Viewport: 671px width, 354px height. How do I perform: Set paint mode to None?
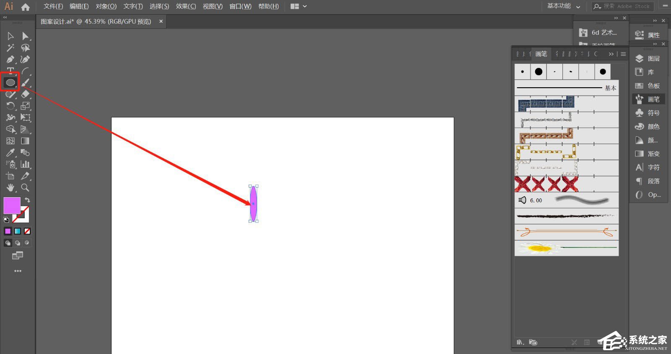[x=27, y=231]
